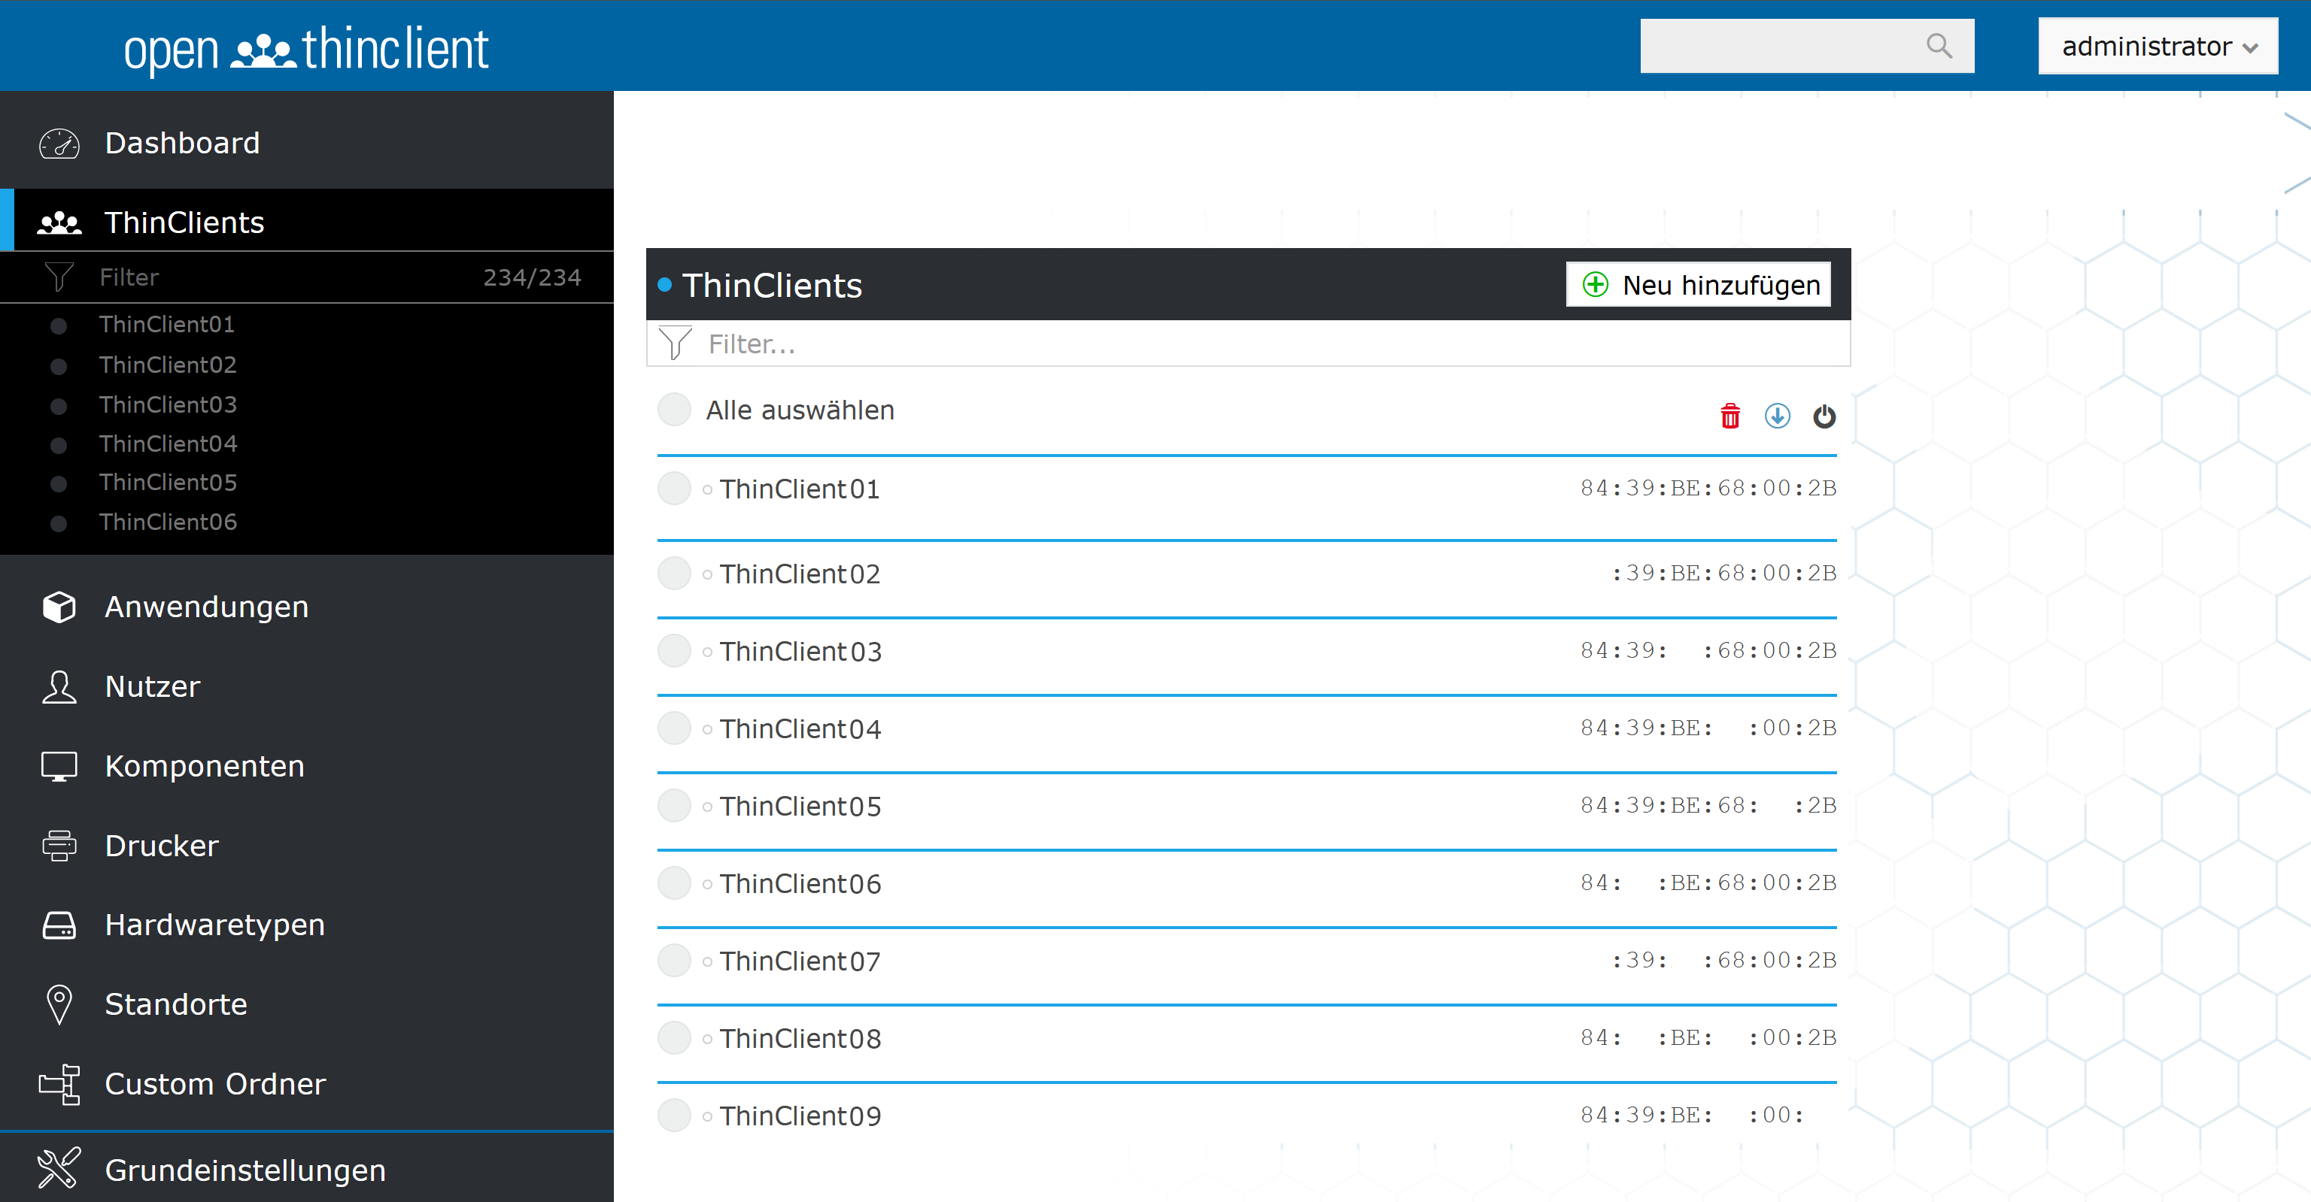Toggle the Alle auswählen checkbox
This screenshot has width=2311, height=1202.
[x=674, y=410]
